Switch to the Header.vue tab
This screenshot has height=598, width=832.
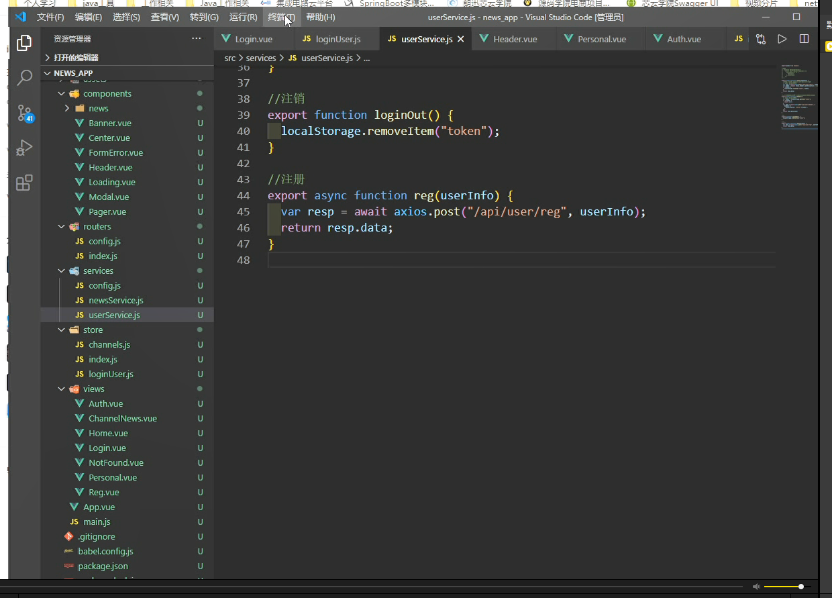[x=515, y=39]
